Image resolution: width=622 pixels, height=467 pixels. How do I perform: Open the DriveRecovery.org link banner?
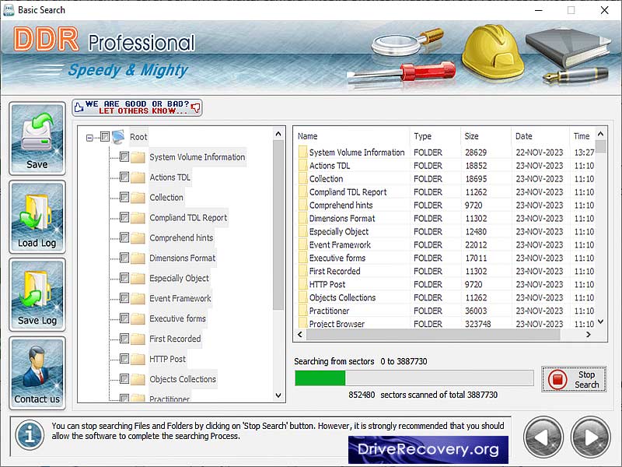428,450
